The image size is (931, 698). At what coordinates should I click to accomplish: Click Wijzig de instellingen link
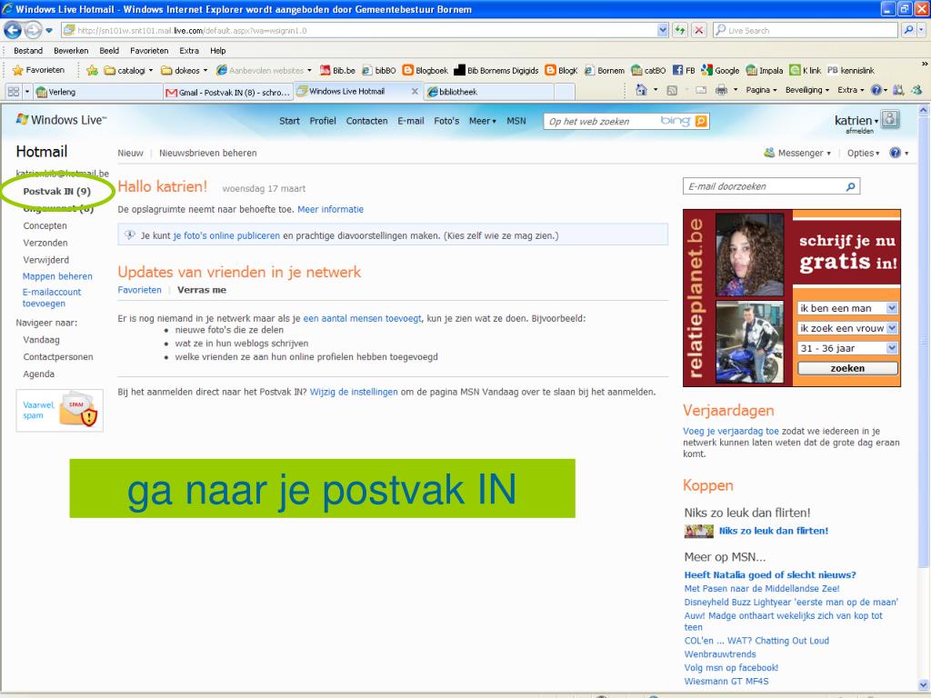[354, 392]
